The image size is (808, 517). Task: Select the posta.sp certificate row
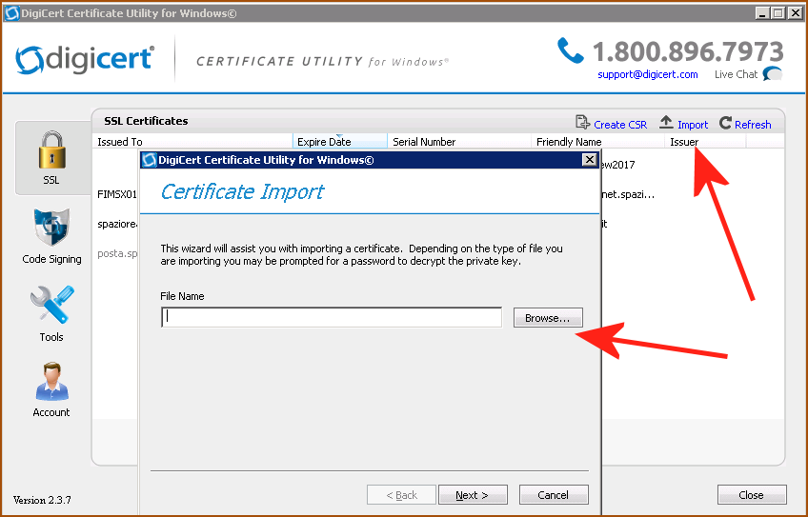coord(117,254)
